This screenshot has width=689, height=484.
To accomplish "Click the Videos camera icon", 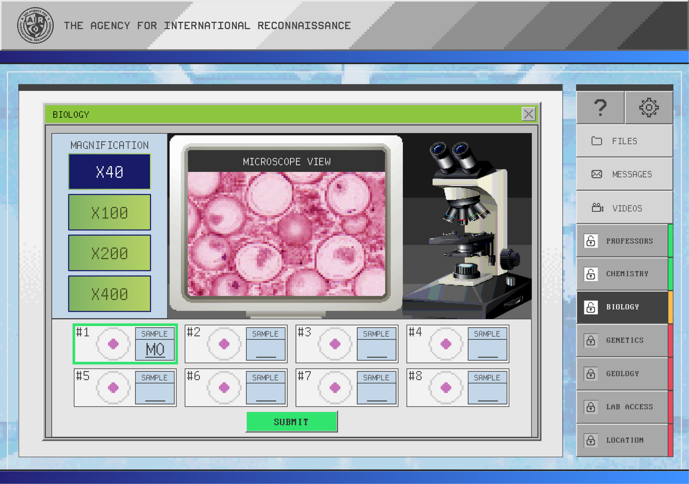I will [x=597, y=208].
